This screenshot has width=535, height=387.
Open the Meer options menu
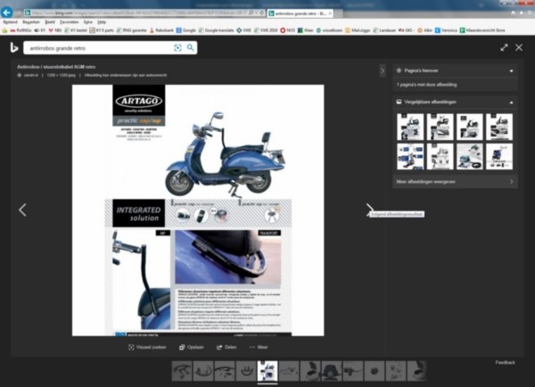pyautogui.click(x=259, y=347)
